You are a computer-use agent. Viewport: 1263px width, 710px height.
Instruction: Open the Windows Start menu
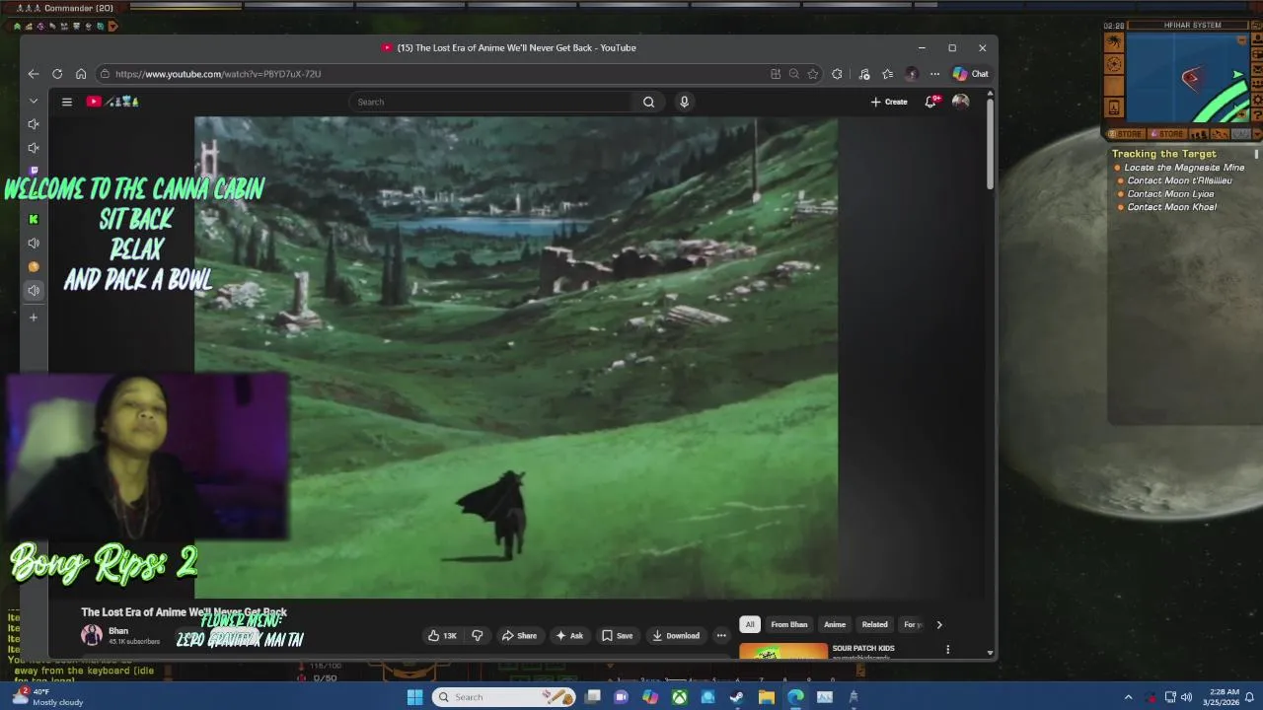(x=415, y=697)
